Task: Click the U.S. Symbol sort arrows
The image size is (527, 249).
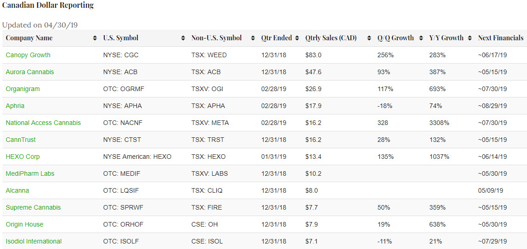Action: pos(183,38)
